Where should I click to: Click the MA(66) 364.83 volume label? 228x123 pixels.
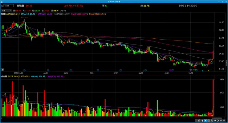pos(39,76)
